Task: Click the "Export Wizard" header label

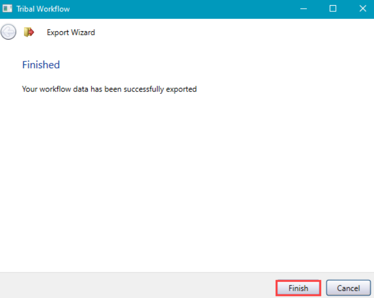Action: coord(71,32)
